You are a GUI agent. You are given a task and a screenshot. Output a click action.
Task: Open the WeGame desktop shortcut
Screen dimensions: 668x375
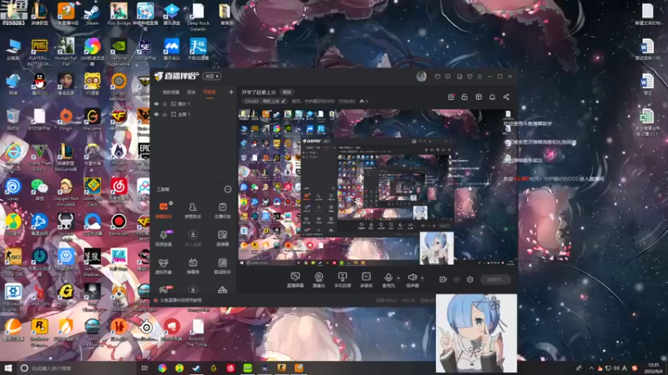click(92, 119)
